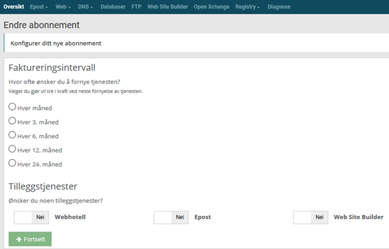Screen dimensions: 389x249
Task: Open the Oversikt menu item
Action: point(14,6)
